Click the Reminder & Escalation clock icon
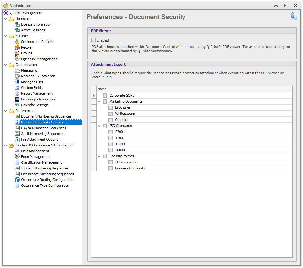Viewport: 303px width, 268px height. pyautogui.click(x=17, y=76)
